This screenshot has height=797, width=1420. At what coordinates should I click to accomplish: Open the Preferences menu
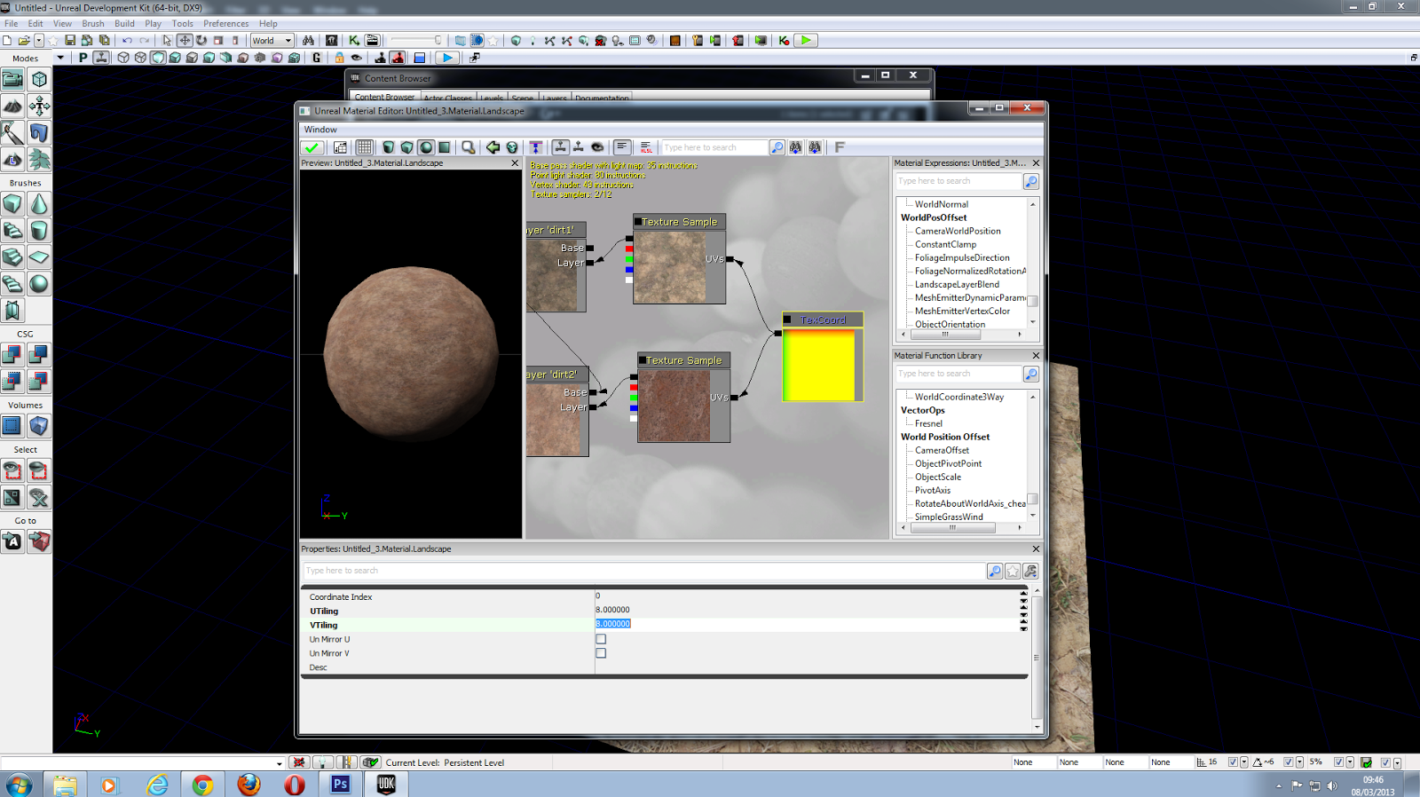click(225, 24)
